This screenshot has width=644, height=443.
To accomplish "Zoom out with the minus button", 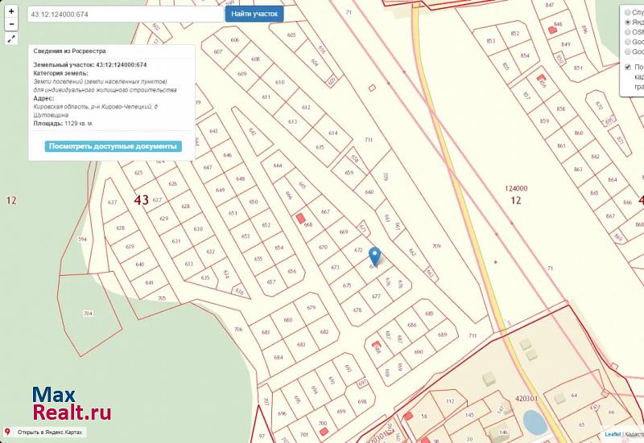I will pyautogui.click(x=11, y=25).
